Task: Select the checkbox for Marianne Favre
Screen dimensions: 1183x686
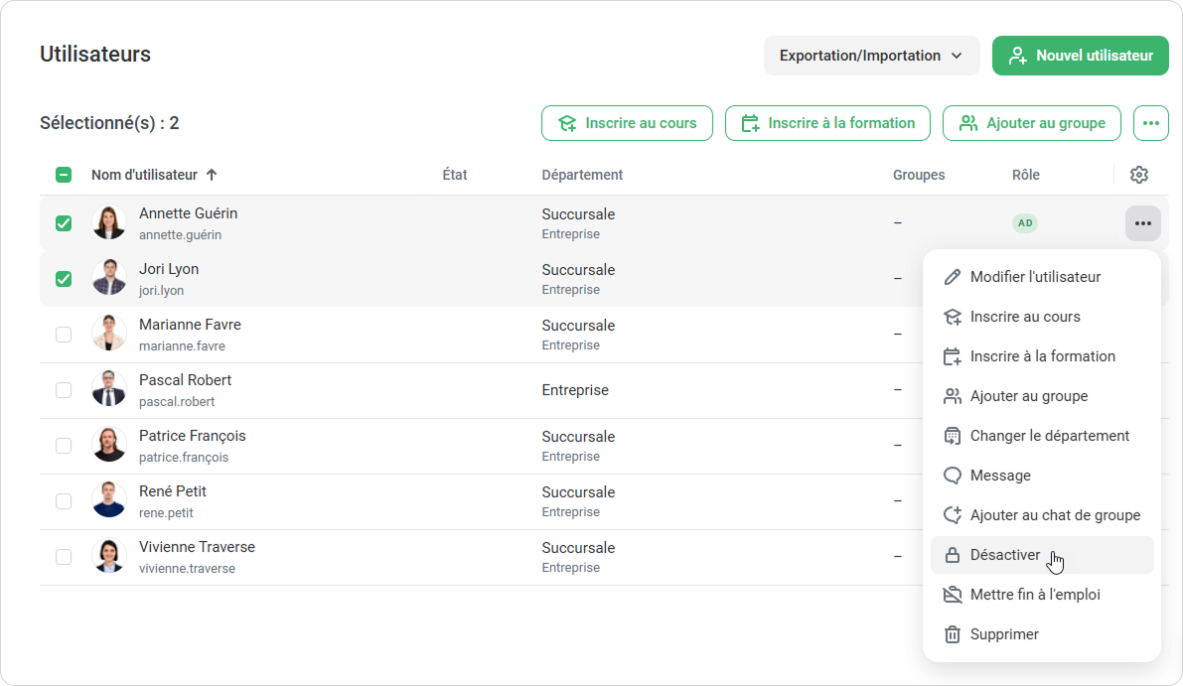Action: (x=64, y=335)
